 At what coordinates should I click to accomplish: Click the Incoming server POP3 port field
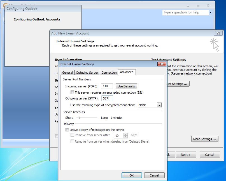coord(107,86)
